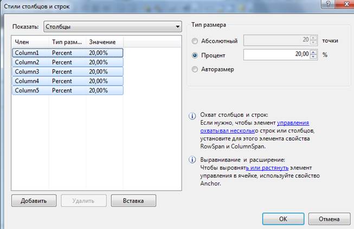
Task: Click the 20,00% value cell of Column5
Action: click(x=98, y=90)
